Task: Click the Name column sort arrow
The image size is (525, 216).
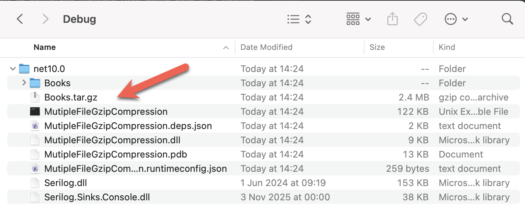Action: [x=225, y=47]
